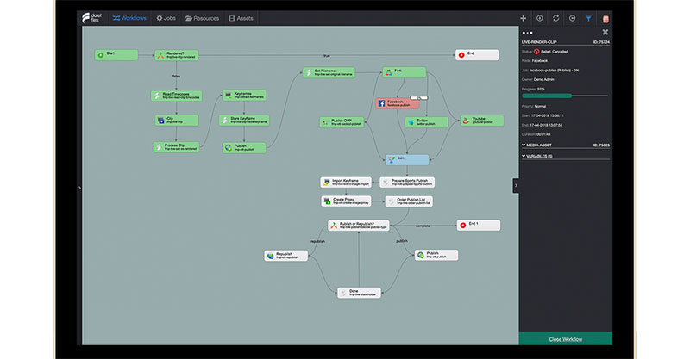The width and height of the screenshot is (690, 359).
Task: Click the green progress bar
Action: (x=565, y=96)
